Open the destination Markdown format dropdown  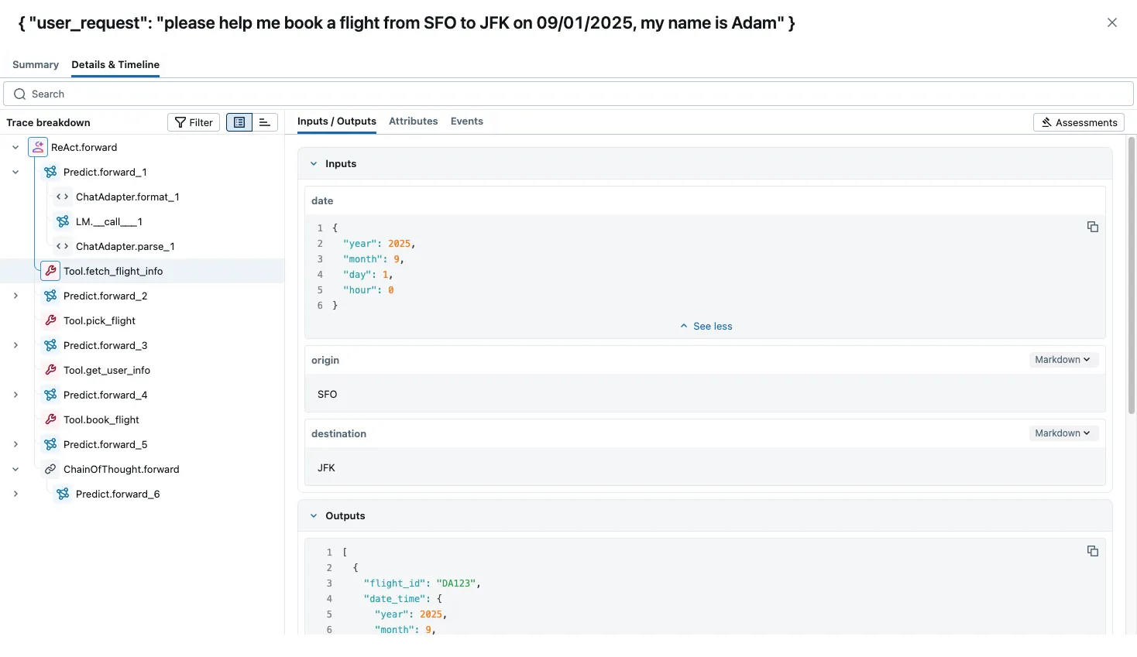pos(1063,433)
